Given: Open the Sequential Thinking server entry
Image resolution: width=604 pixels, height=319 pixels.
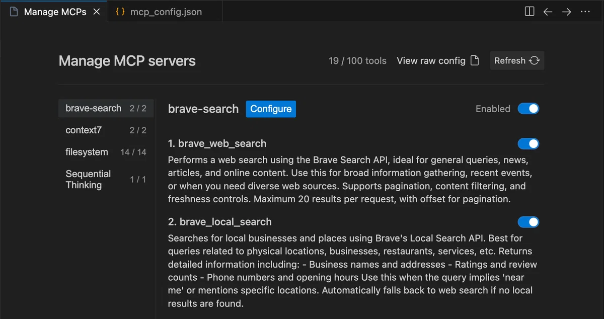Looking at the screenshot, I should 106,179.
